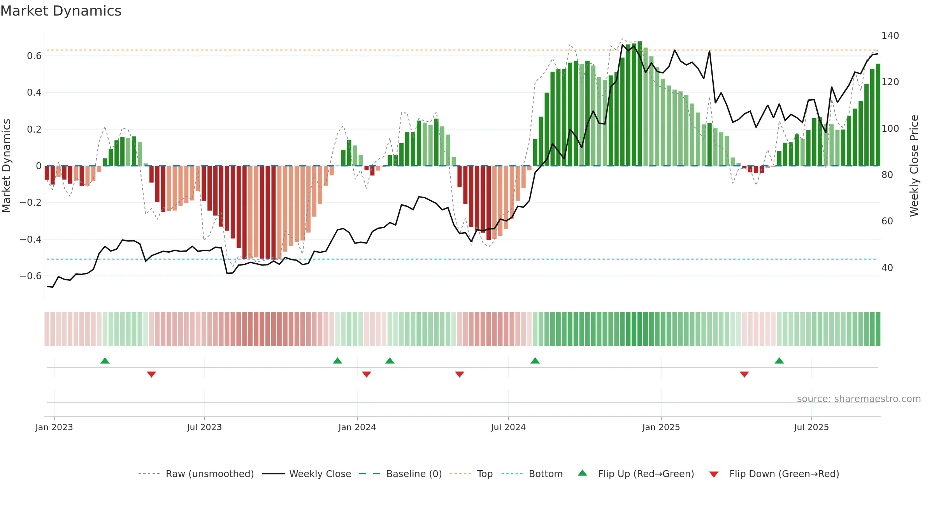Click the '100' right axis tick label
This screenshot has width=934, height=525.
890,129
